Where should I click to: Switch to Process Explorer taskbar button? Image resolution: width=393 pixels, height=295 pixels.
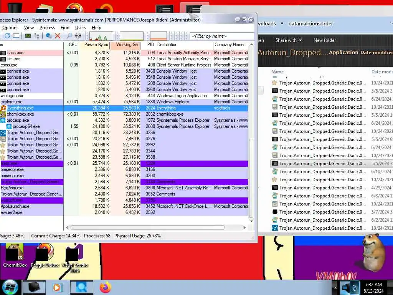click(82, 287)
